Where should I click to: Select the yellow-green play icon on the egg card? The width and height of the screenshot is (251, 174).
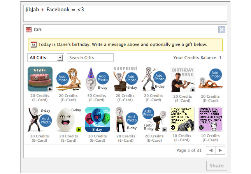tap(79, 129)
